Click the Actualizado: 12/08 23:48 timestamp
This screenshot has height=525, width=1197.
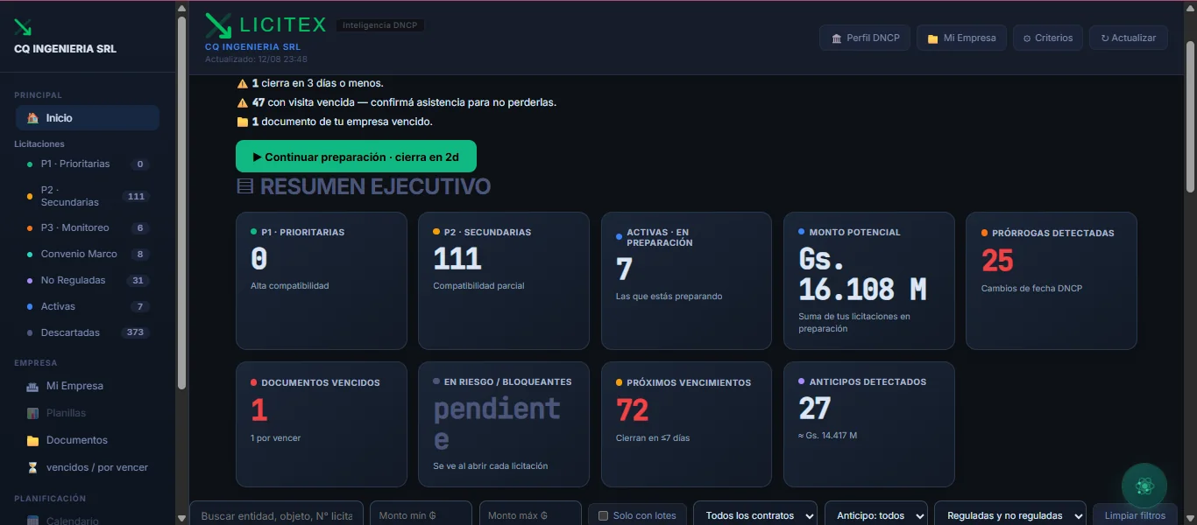pyautogui.click(x=256, y=59)
